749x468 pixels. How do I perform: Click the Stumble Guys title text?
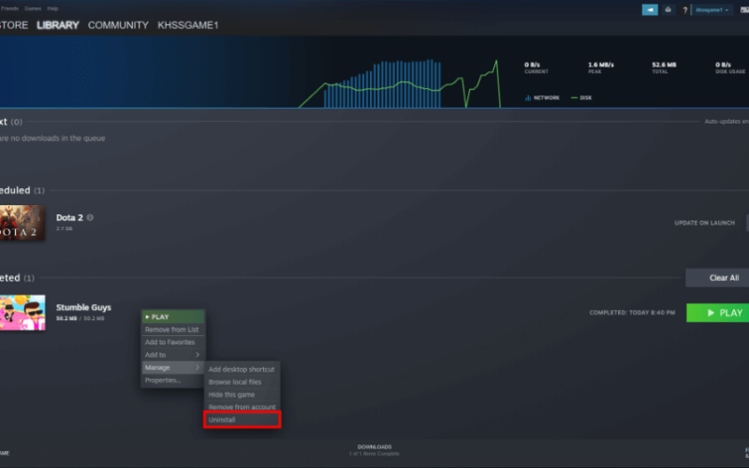83,308
